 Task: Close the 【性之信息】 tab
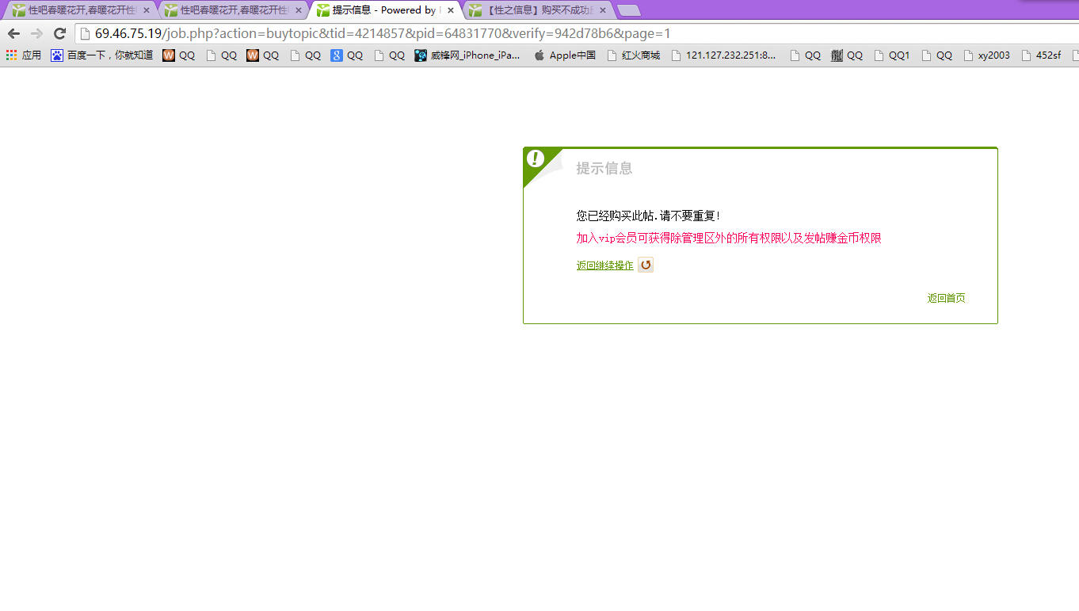point(603,10)
